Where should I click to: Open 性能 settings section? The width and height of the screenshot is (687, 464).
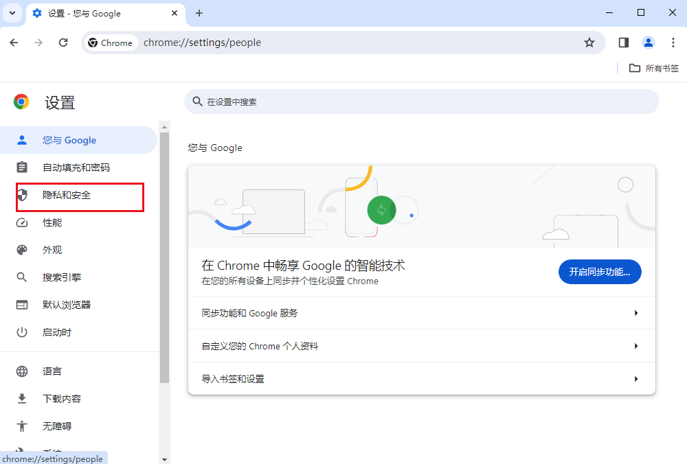click(78, 222)
